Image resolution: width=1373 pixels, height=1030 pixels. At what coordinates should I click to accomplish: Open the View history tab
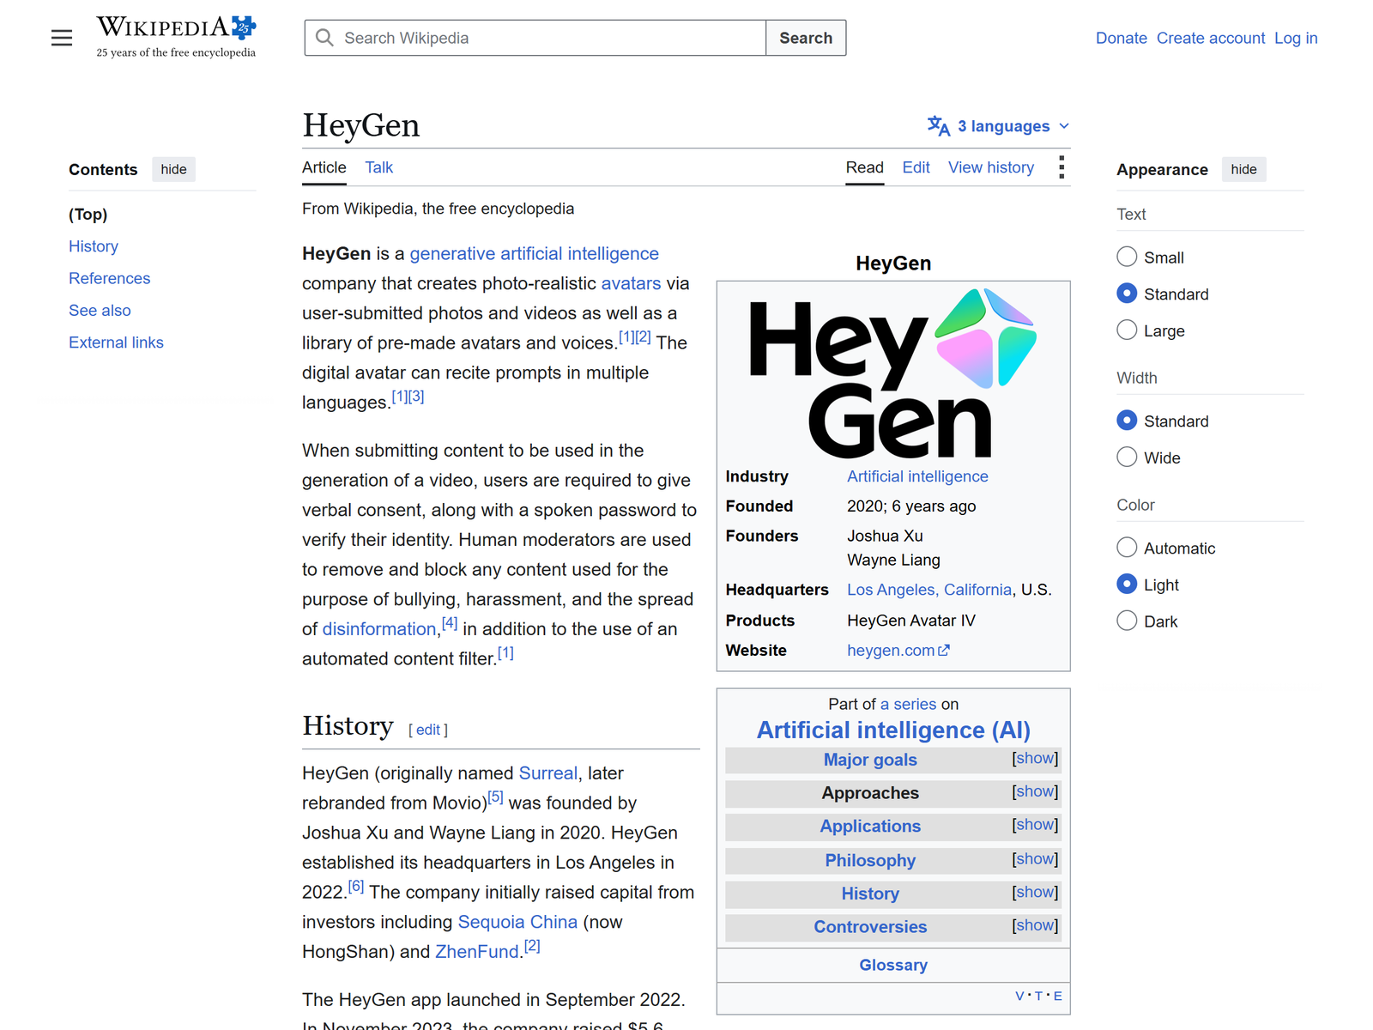coord(991,167)
